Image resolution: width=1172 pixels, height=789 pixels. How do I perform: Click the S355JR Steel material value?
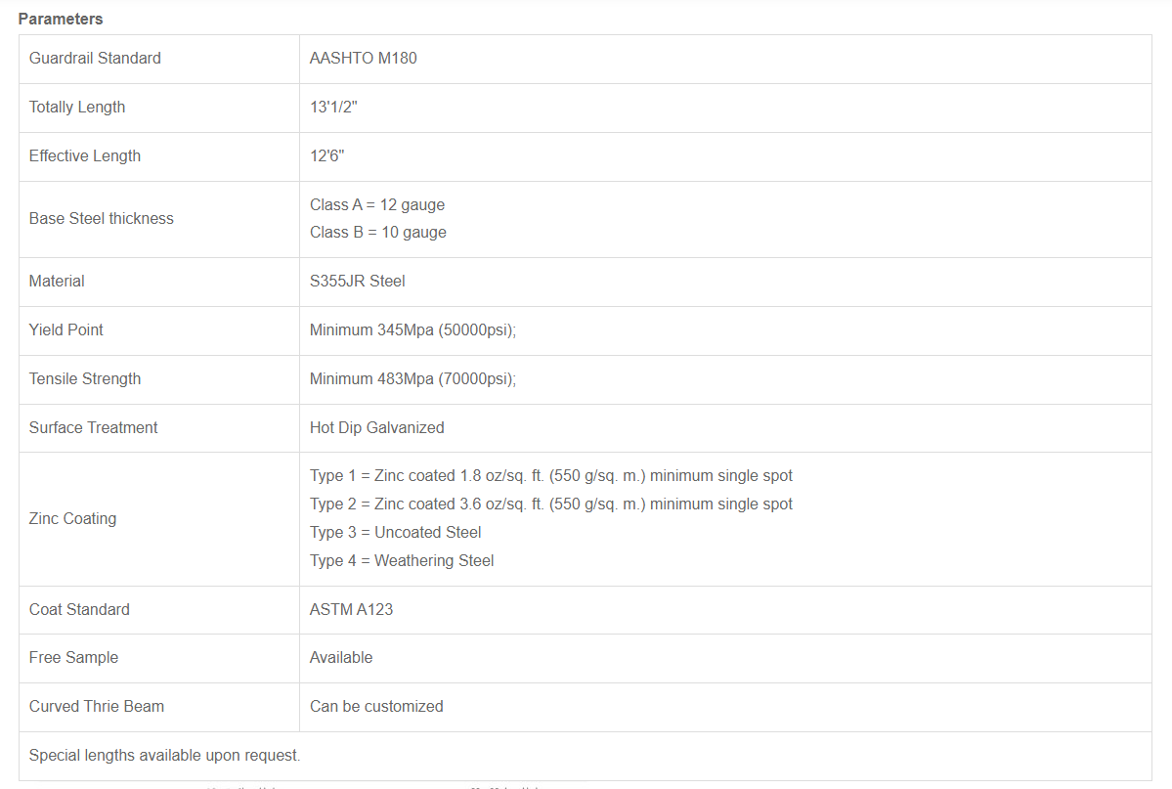pyautogui.click(x=357, y=281)
